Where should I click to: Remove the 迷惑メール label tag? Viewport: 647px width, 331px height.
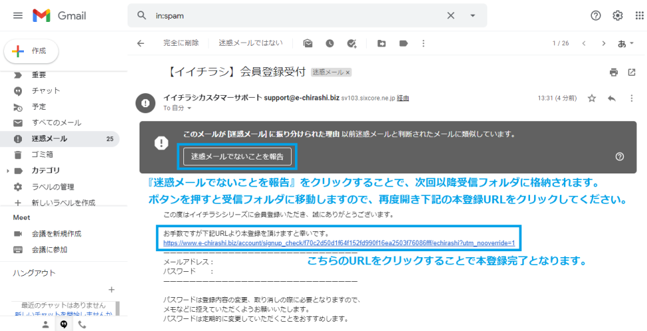coord(348,72)
